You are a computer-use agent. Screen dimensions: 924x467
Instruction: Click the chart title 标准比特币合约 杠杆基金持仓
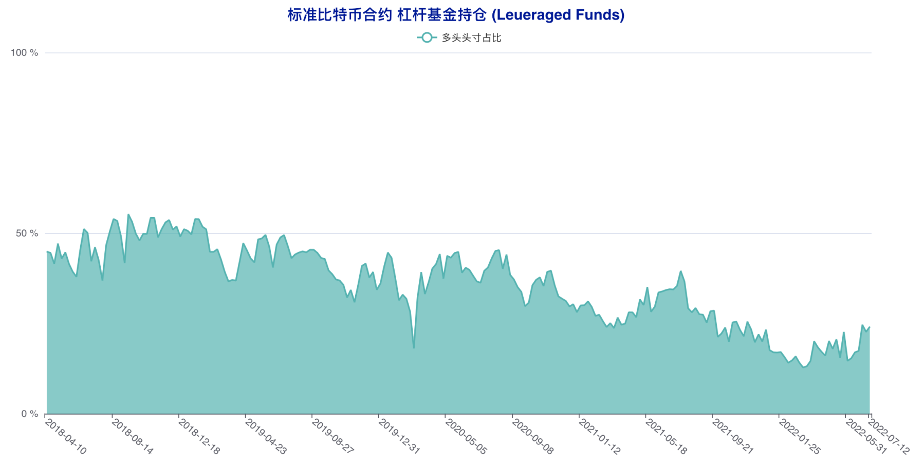tap(456, 15)
